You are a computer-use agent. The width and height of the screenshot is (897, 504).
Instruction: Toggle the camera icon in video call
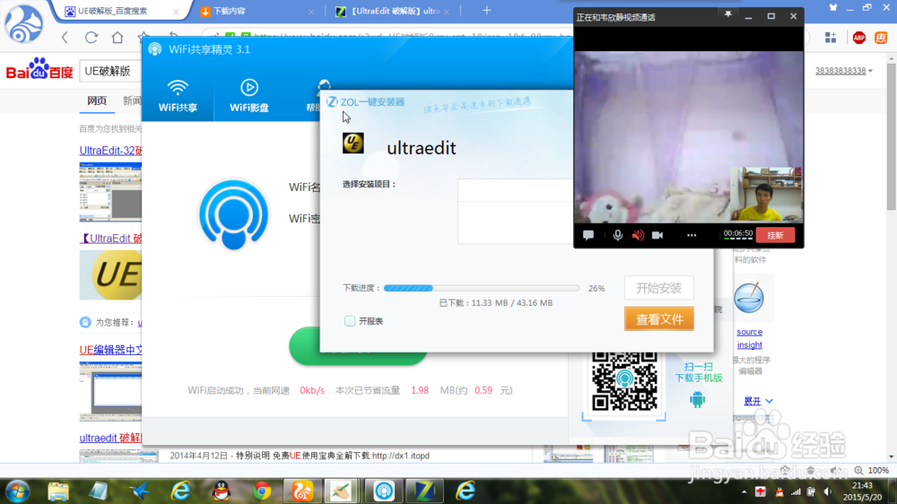point(658,235)
